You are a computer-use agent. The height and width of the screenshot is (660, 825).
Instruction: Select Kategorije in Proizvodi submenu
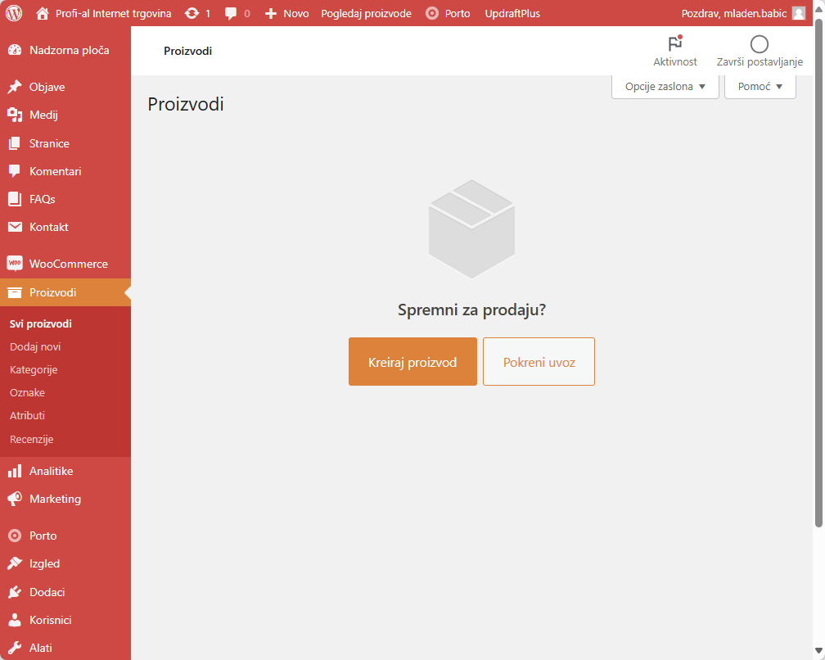click(34, 369)
